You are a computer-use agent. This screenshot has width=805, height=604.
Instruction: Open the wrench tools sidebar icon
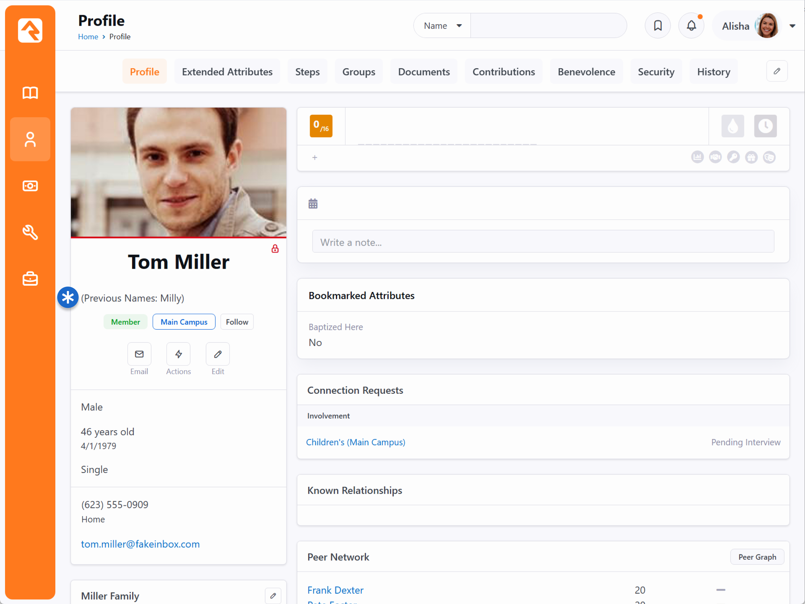tap(30, 232)
